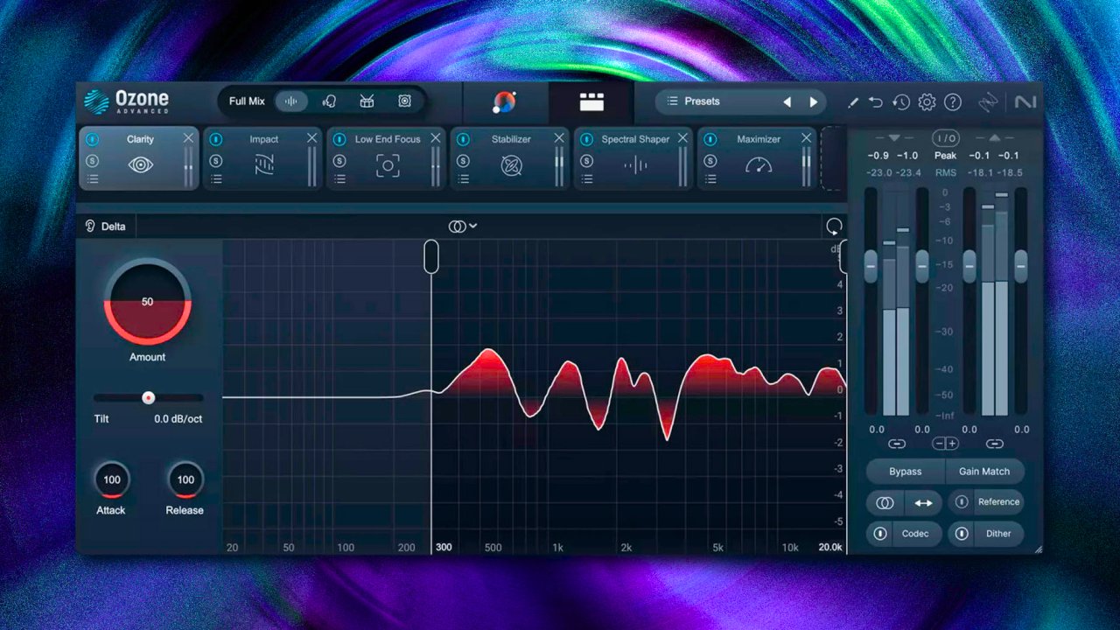
Task: Toggle the Spectral Shaper power button
Action: coord(587,139)
